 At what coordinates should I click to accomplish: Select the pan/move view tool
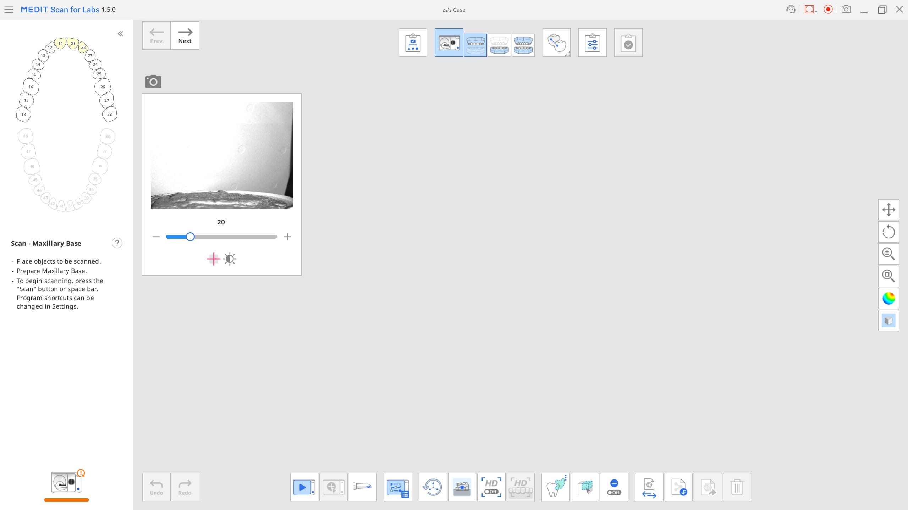pyautogui.click(x=888, y=210)
